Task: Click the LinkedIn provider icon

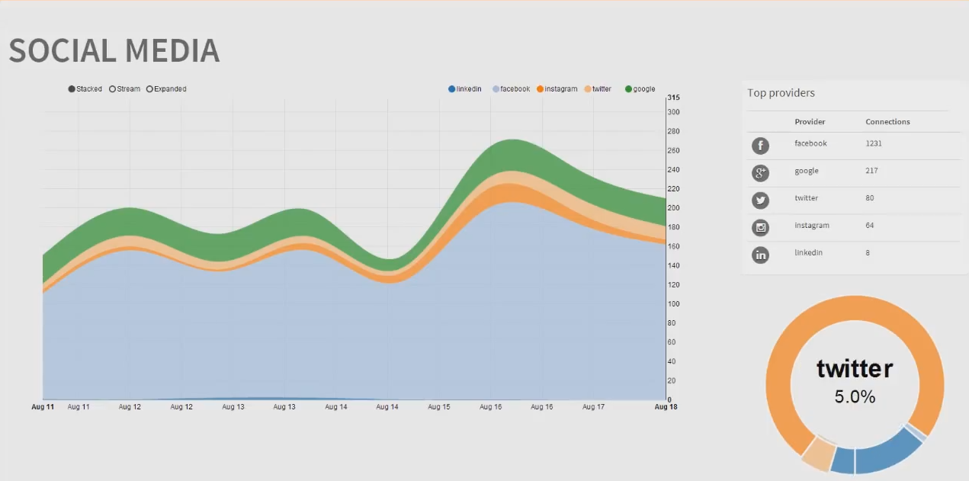Action: [x=760, y=255]
